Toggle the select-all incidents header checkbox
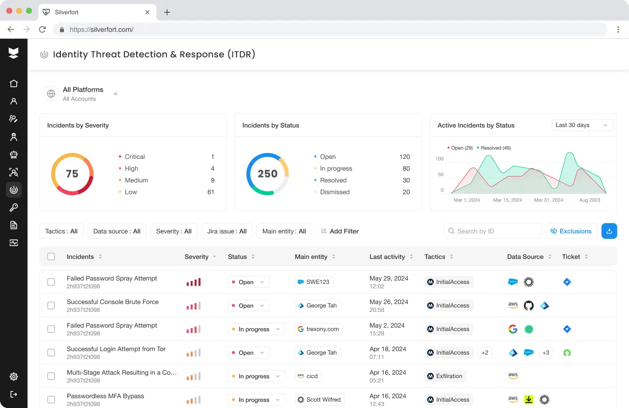 (51, 256)
